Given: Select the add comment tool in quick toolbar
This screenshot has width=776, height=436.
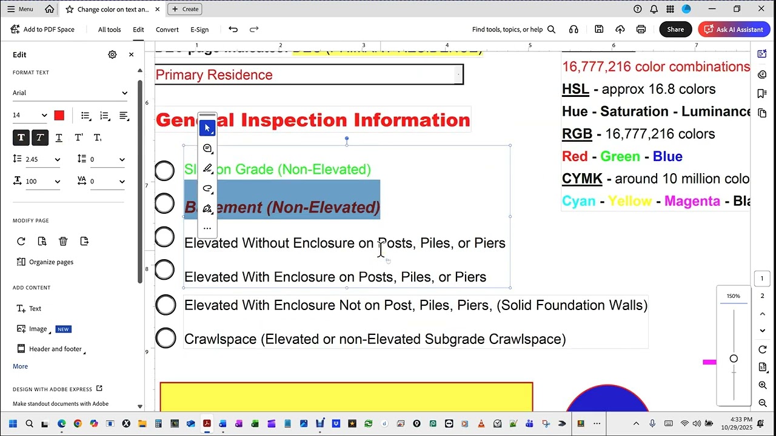Looking at the screenshot, I should 207,149.
